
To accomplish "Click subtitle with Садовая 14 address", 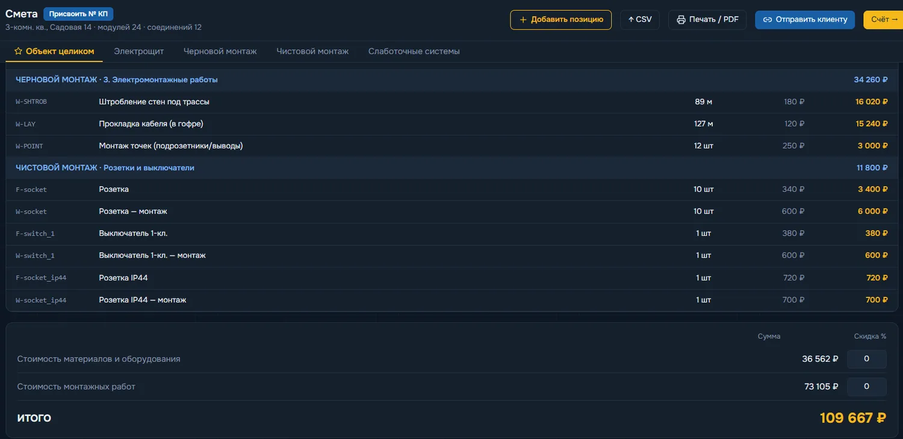I will (x=104, y=27).
